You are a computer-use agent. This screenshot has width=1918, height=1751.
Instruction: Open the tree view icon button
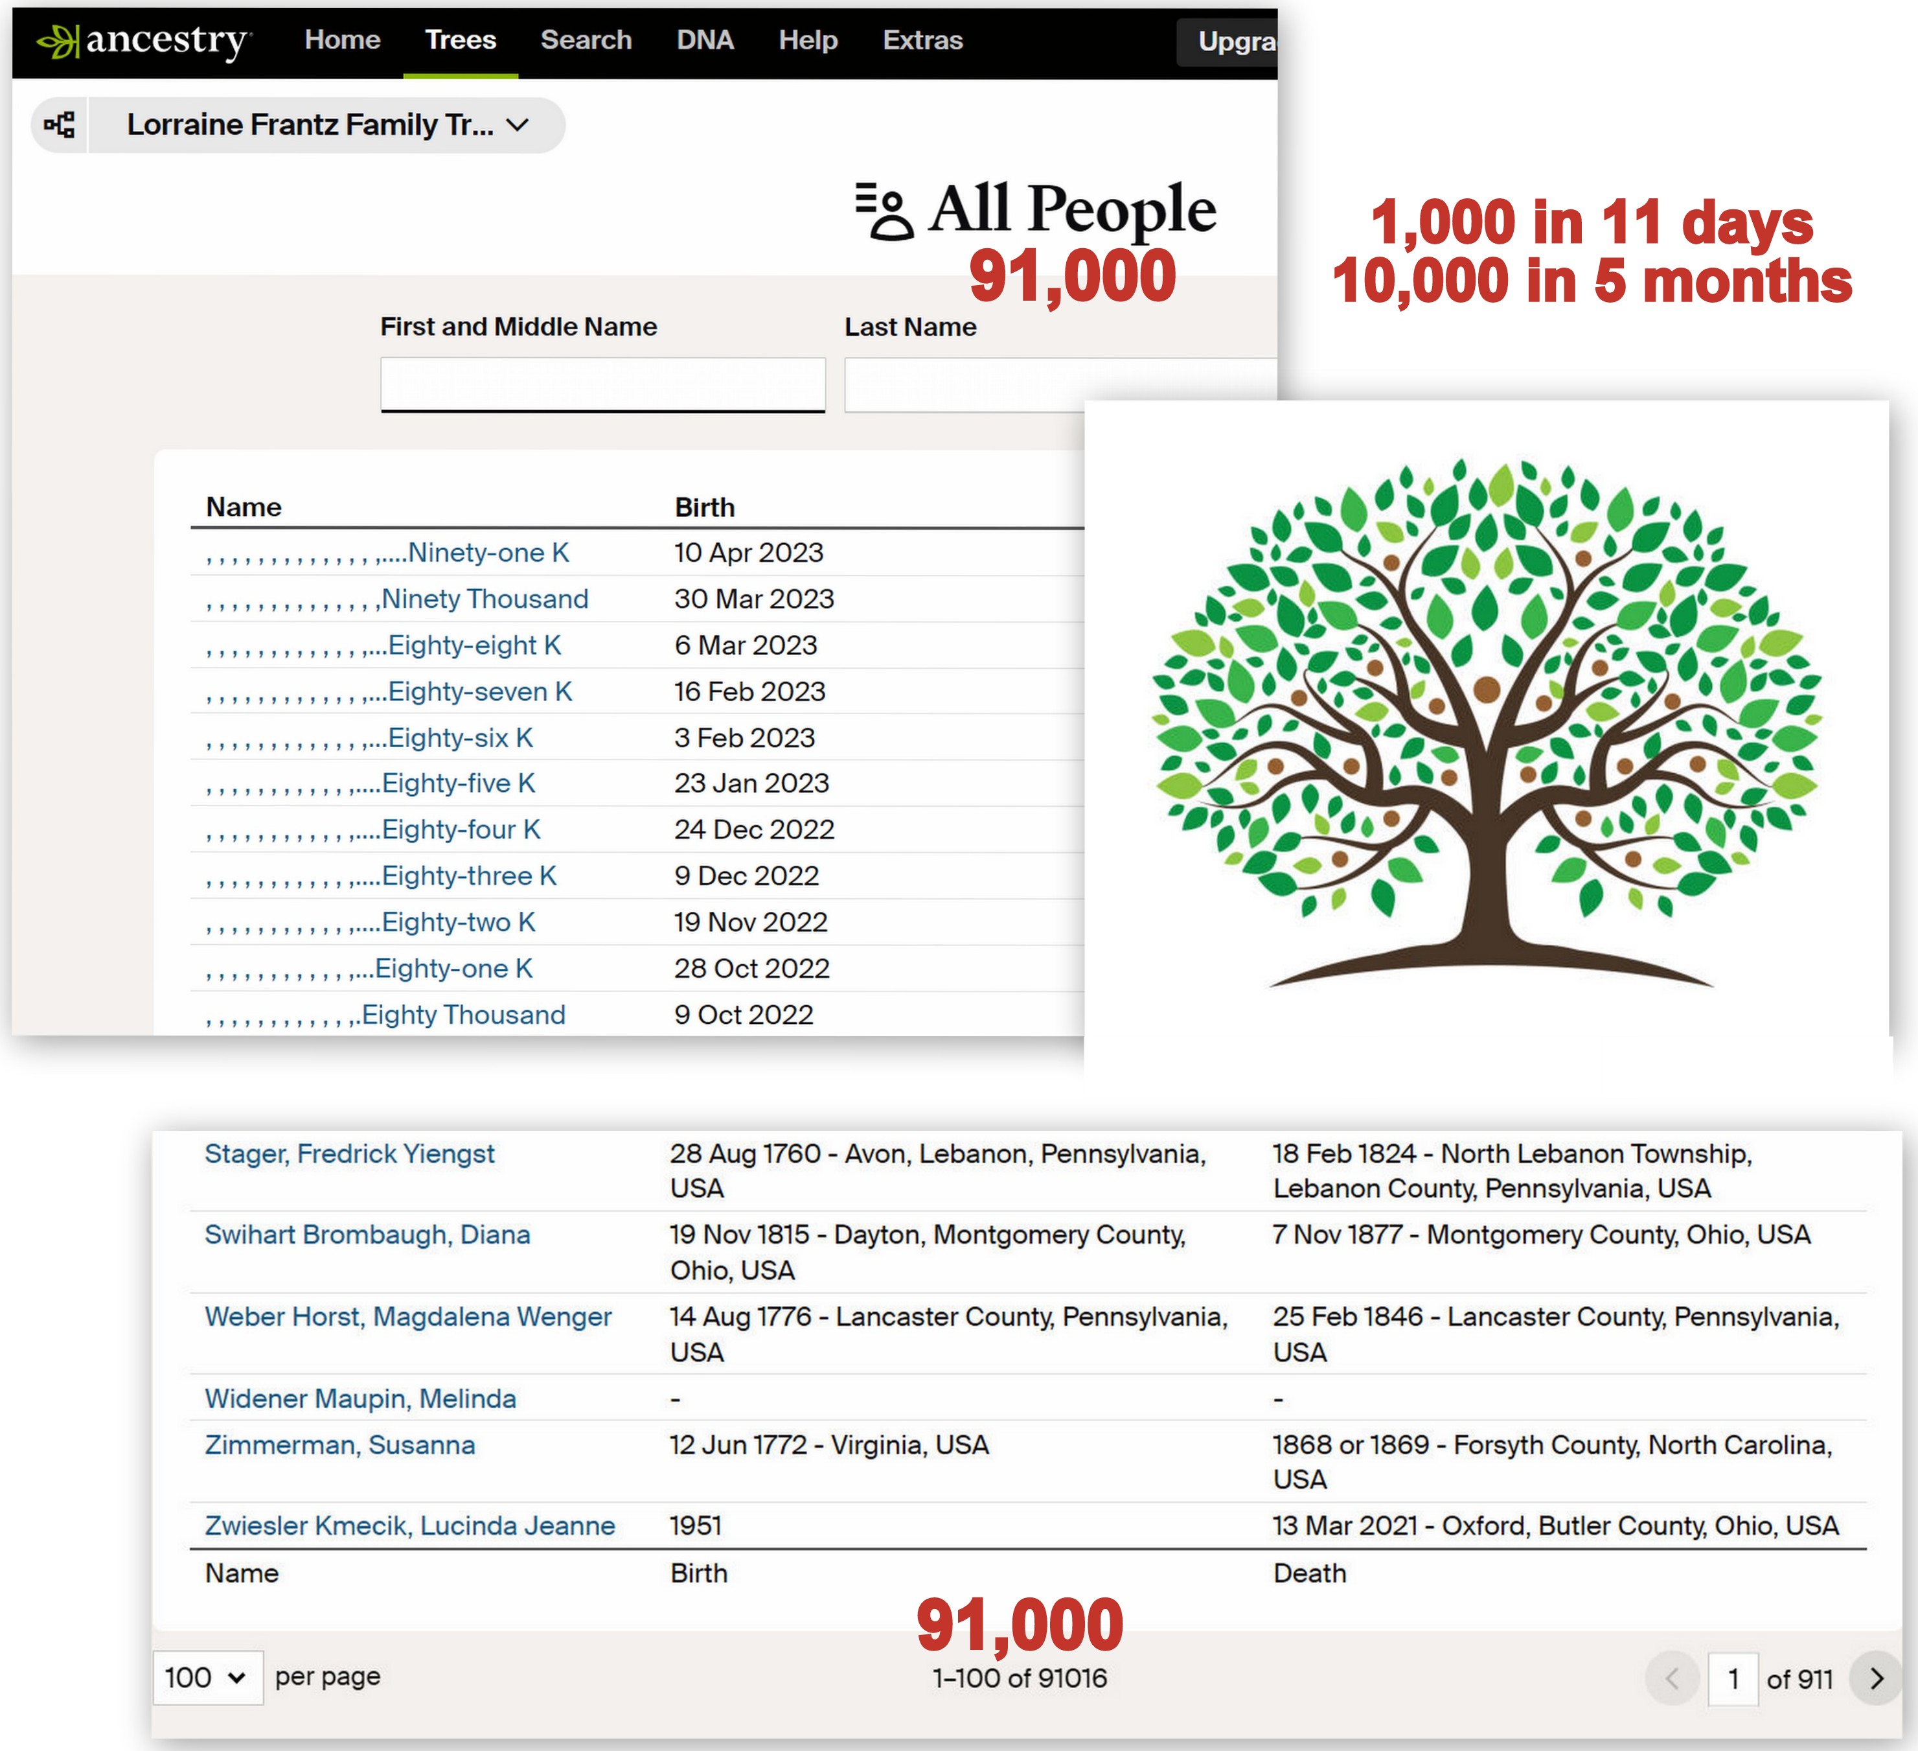coord(60,124)
